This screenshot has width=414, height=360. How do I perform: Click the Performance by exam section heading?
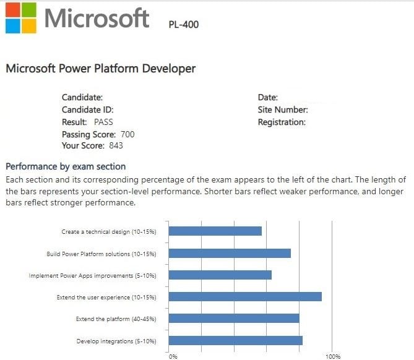pyautogui.click(x=66, y=166)
